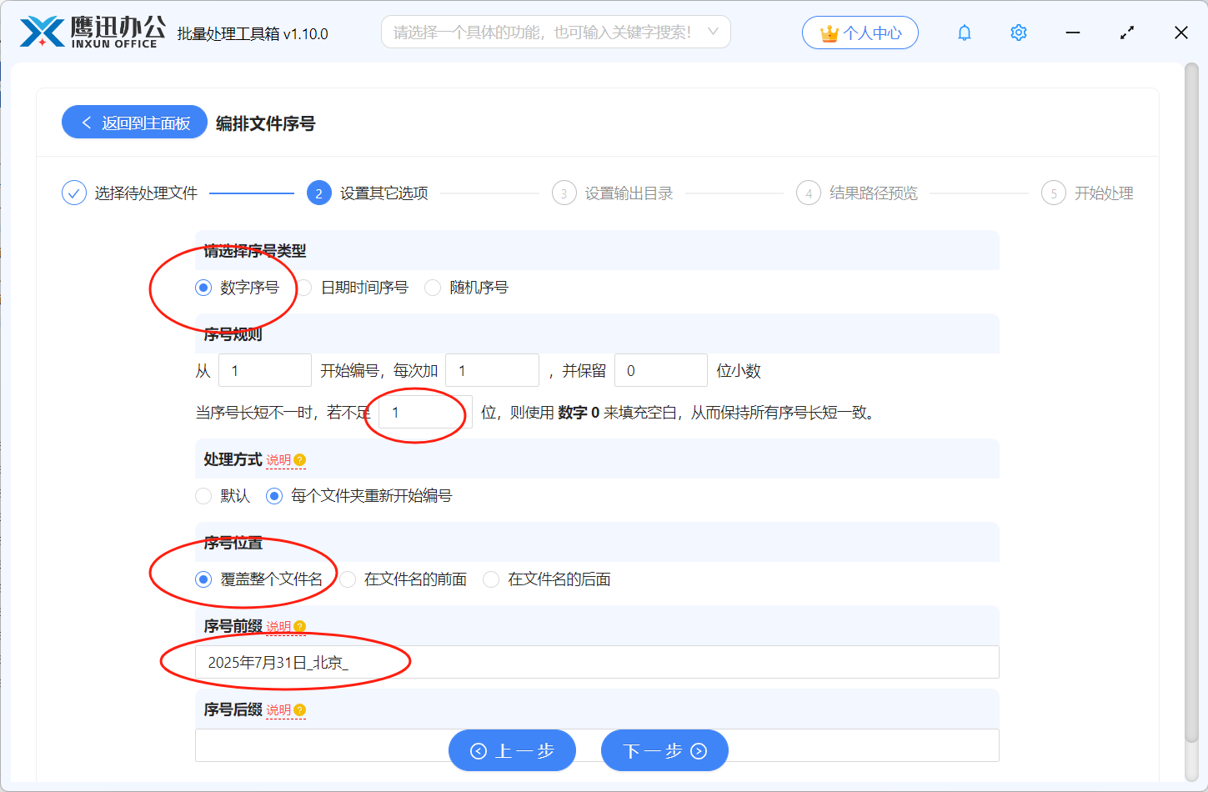The height and width of the screenshot is (792, 1208).
Task: Select 在文件名的前面 position
Action: tap(348, 579)
